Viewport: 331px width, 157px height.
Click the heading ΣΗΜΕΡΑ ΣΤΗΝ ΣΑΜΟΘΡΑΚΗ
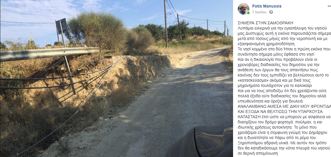pos(262,23)
